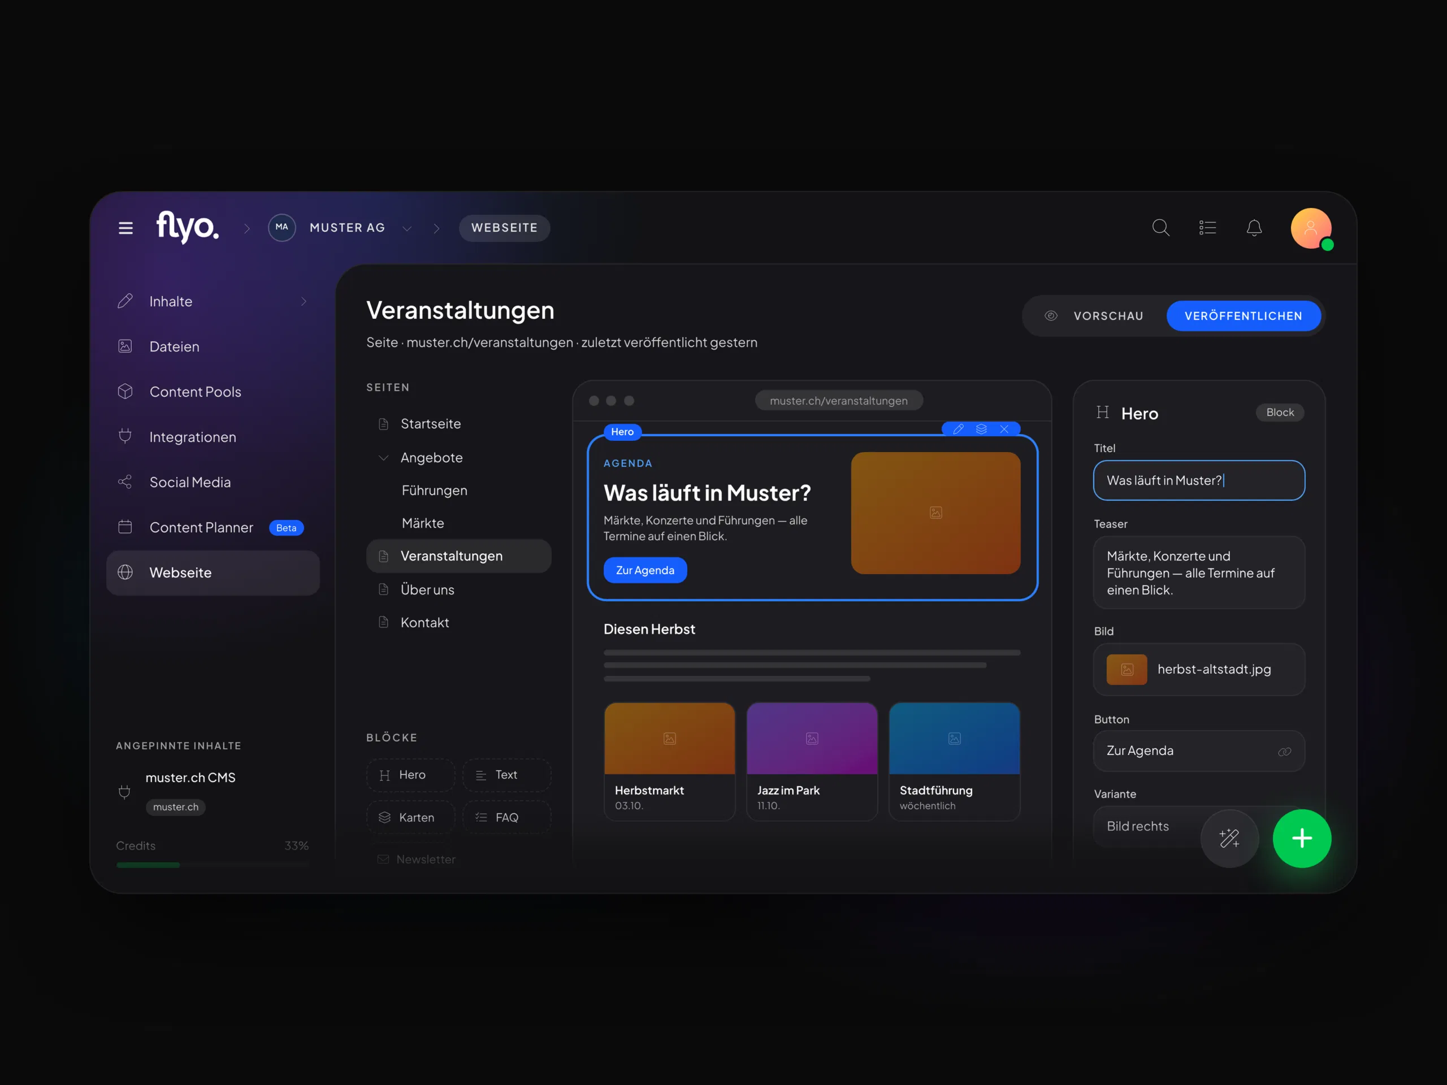
Task: Remove Hero block with X icon
Action: [x=1004, y=429]
